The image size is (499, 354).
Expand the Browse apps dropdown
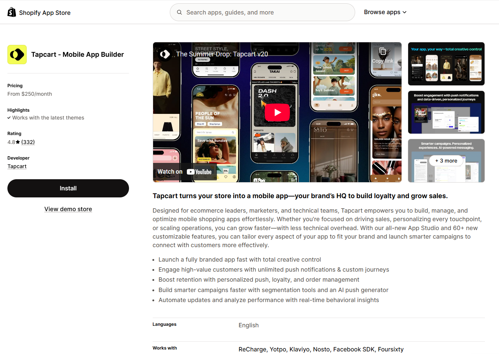[385, 12]
